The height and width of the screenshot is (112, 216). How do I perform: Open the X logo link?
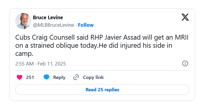[x=185, y=17]
